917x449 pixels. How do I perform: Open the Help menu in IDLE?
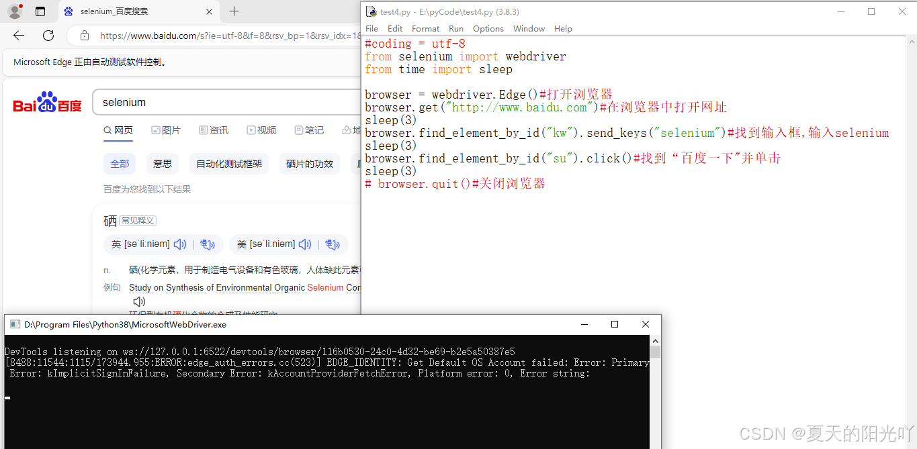(563, 28)
